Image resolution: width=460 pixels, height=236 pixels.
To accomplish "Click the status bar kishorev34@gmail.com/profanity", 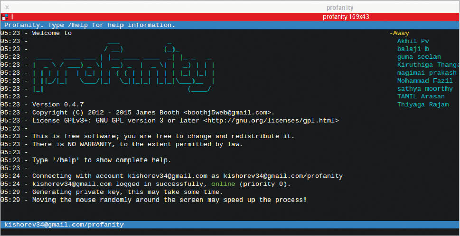I will coord(64,225).
